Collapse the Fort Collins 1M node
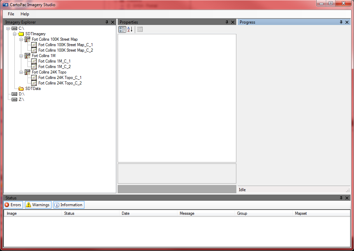This screenshot has width=354, height=251. 21,56
